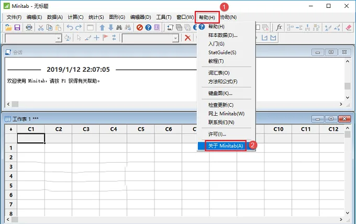Click the pink eraser Clear icon
Screen dimensions: 356x224
click(348, 28)
